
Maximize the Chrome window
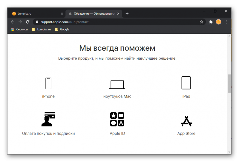click(x=215, y=11)
